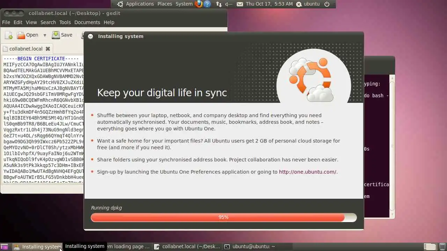The height and width of the screenshot is (251, 447).
Task: Click the bullet starting 'Want a safe home'
Action: (219, 144)
